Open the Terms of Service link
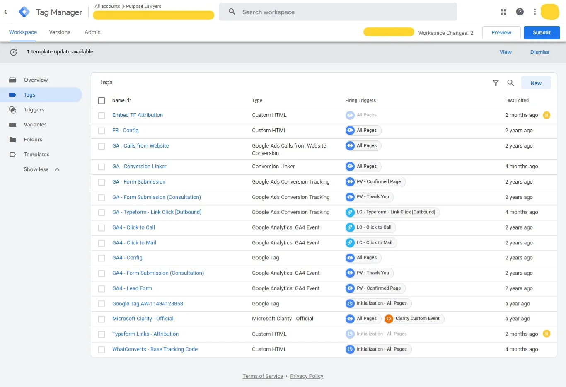Image resolution: width=566 pixels, height=387 pixels. pyautogui.click(x=263, y=376)
